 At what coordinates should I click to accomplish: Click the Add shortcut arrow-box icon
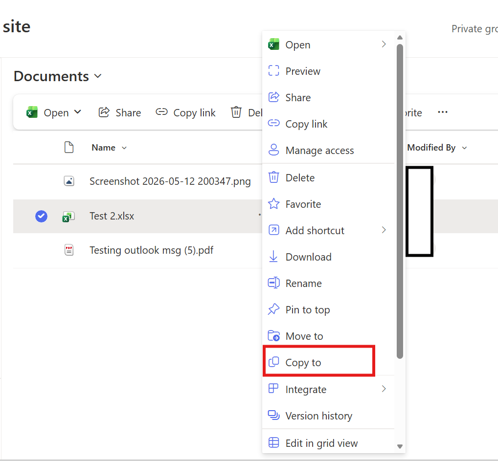[273, 230]
